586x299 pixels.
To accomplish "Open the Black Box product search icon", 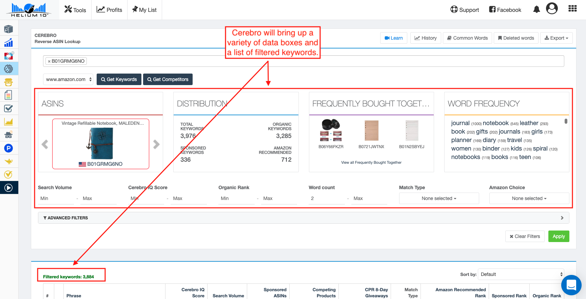I will (x=8, y=29).
